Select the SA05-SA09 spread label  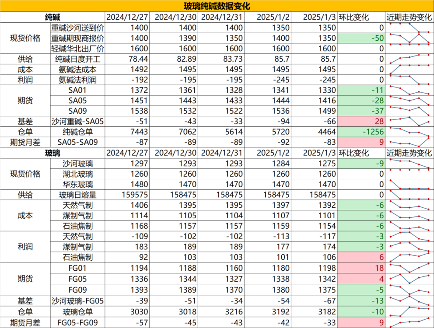77,142
